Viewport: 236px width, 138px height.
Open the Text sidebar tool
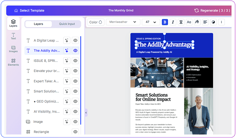pos(13,36)
